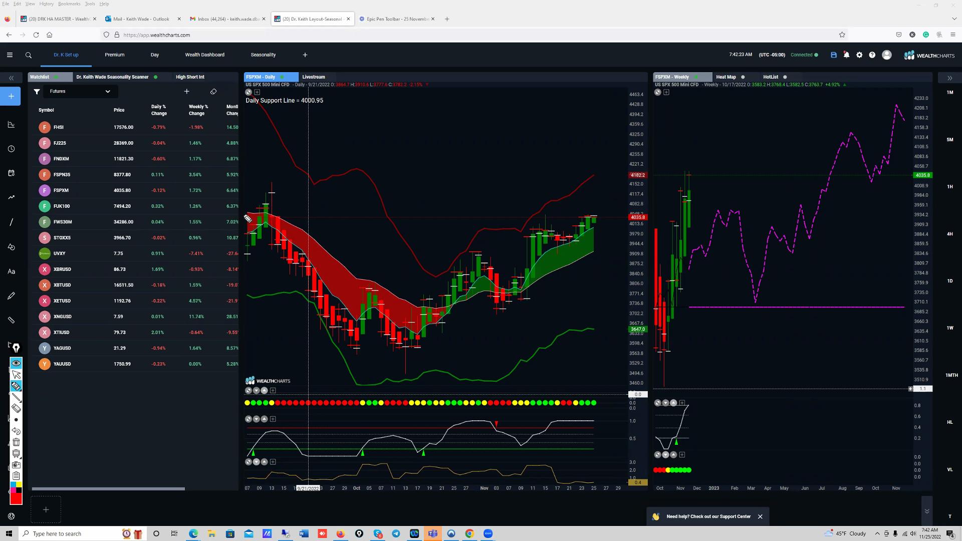
Task: Open browser tab list dropdown arrow
Action: 954,19
